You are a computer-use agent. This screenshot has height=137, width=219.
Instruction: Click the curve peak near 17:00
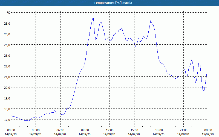151,21
